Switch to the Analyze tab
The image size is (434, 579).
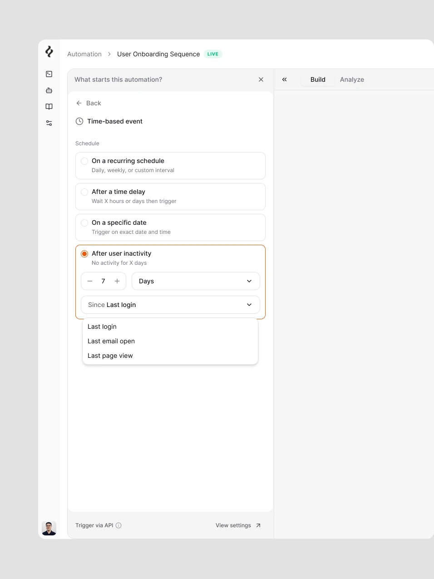352,79
